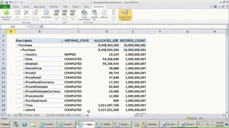Viewport: 229px width, 128px height.
Task: Toggle Relationship Detection
Action: [x=125, y=15]
